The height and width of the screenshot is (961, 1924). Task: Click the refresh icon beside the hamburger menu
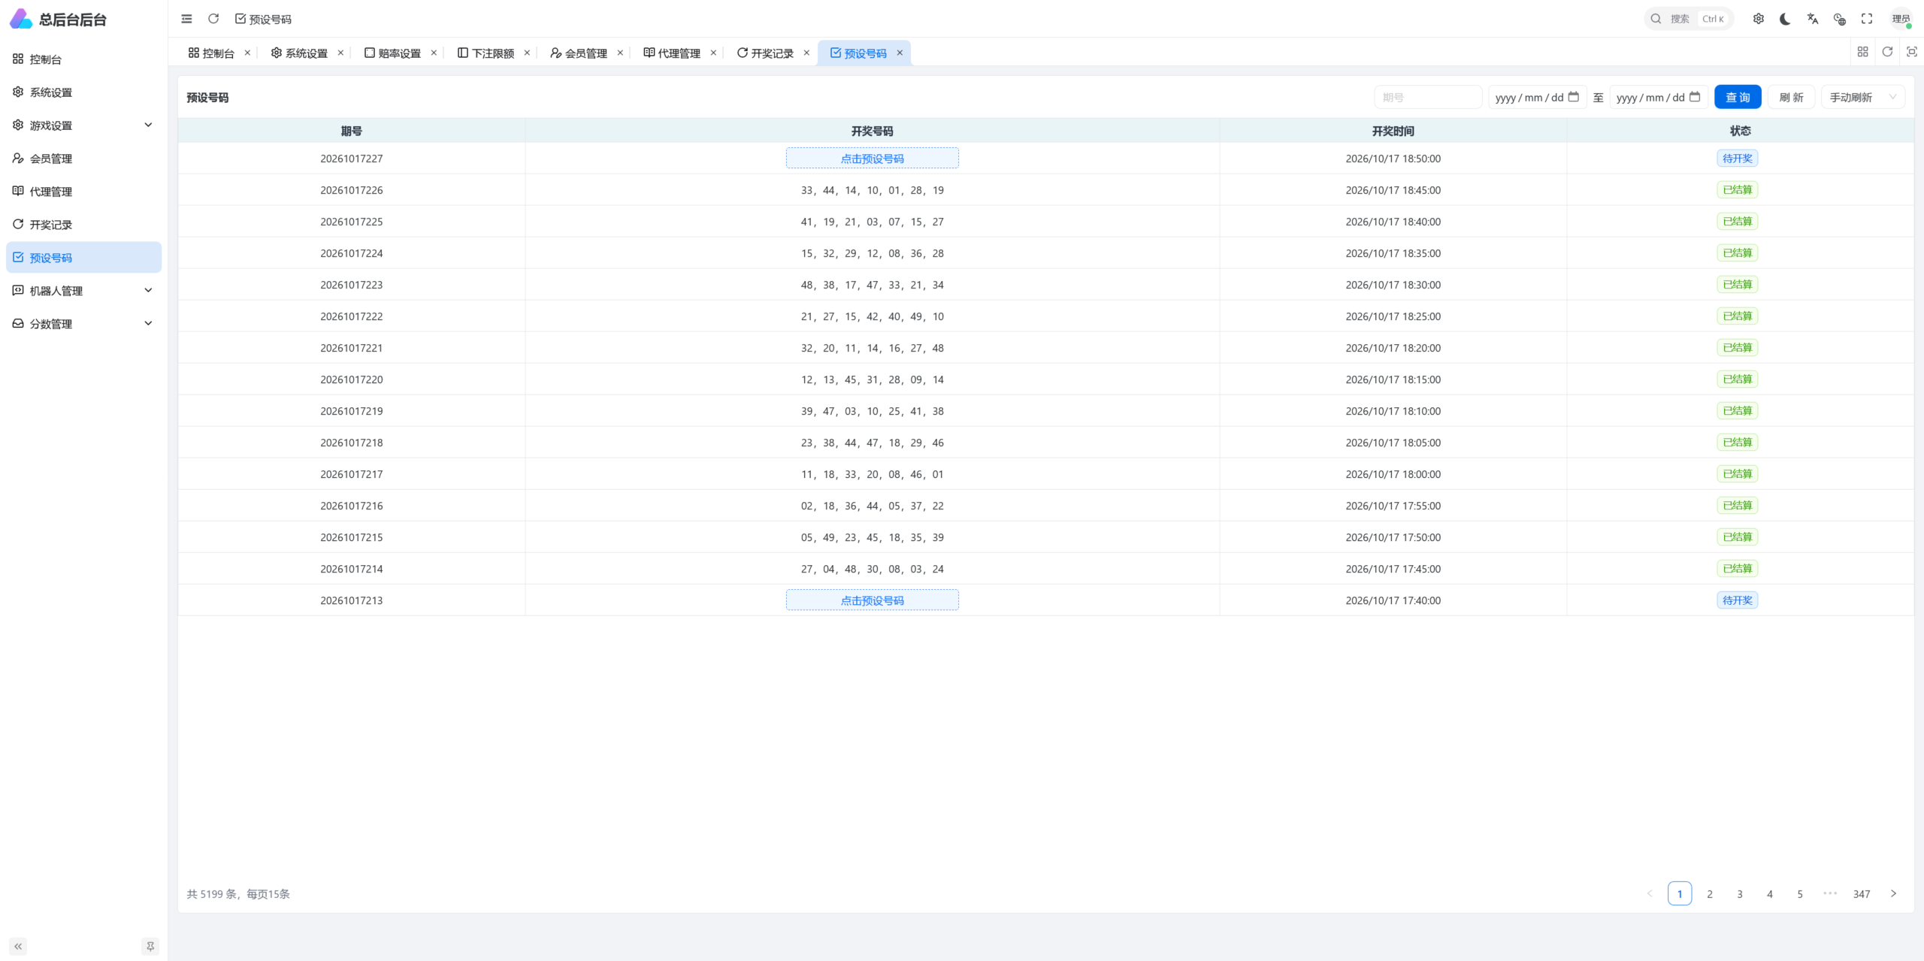[213, 19]
